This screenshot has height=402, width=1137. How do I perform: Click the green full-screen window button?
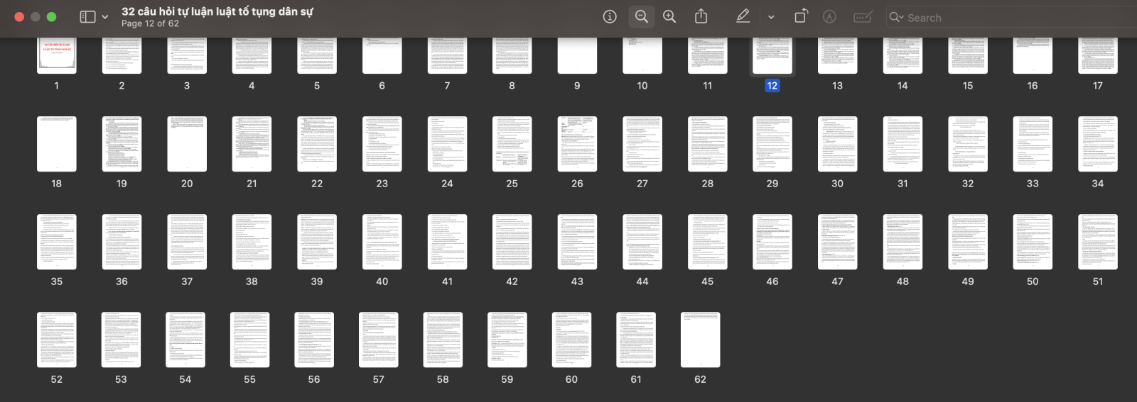(x=51, y=17)
